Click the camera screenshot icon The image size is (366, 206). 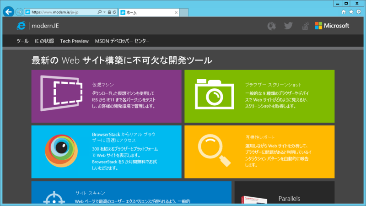pyautogui.click(x=214, y=94)
